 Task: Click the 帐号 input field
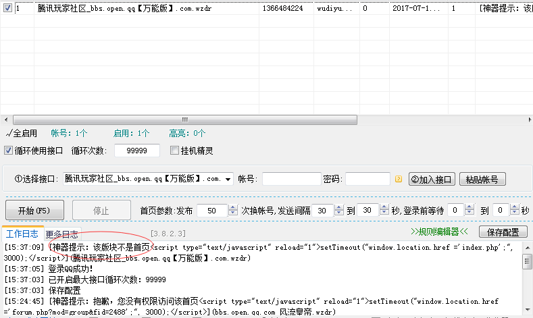pyautogui.click(x=292, y=179)
